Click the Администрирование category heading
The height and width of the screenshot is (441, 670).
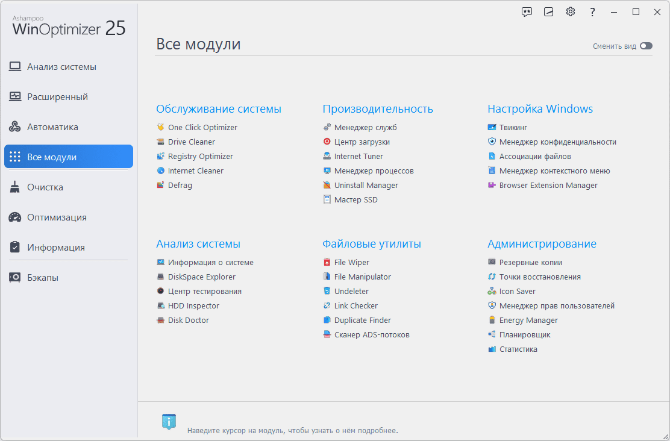click(542, 244)
